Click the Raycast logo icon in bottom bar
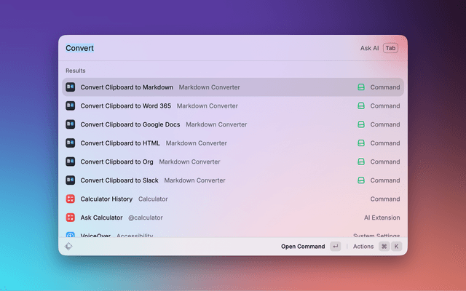Image resolution: width=466 pixels, height=291 pixels. tap(68, 247)
